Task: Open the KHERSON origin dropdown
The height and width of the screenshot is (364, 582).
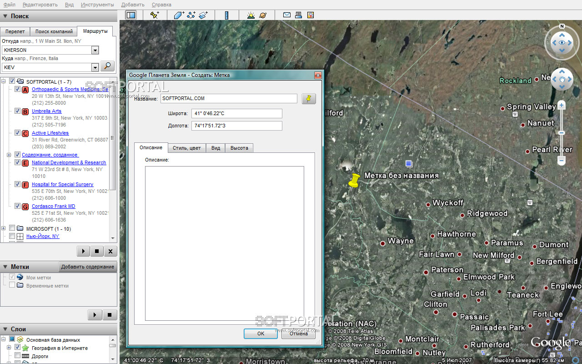Action: click(x=95, y=50)
